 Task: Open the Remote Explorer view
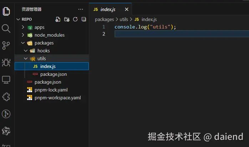[x=6, y=79]
